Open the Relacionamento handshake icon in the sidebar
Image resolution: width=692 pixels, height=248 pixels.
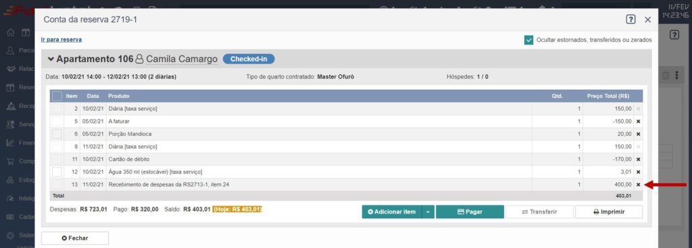click(11, 70)
